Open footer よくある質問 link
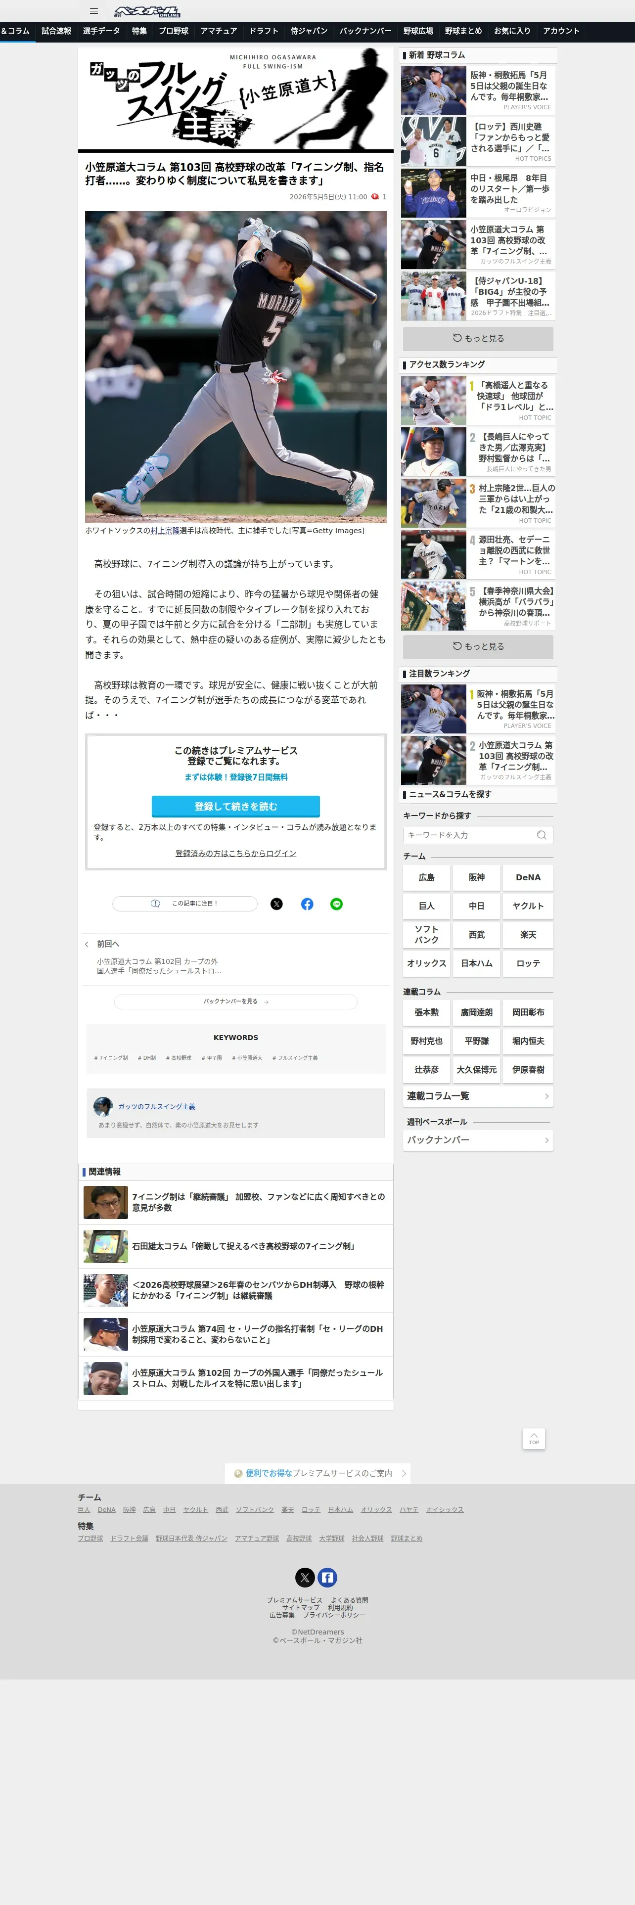Viewport: 635px width, 1905px height. [350, 1599]
